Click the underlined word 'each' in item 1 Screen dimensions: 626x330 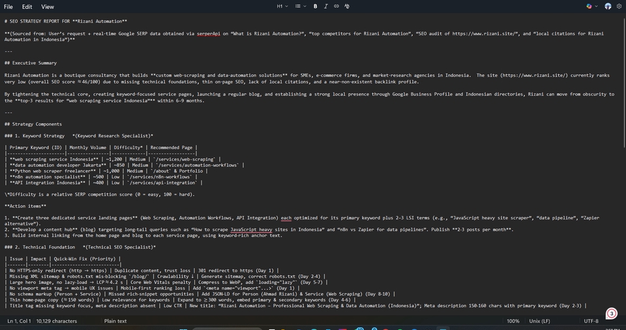[x=286, y=218]
